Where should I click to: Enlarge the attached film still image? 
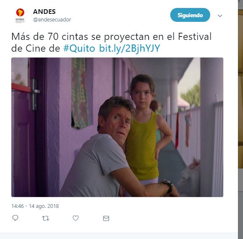(117, 127)
